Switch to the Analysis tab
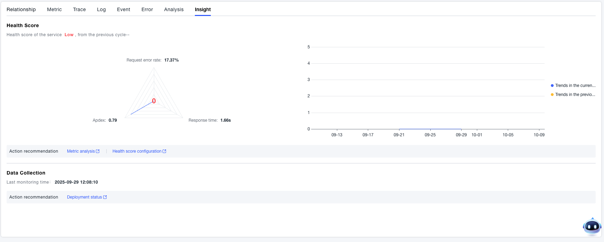Screen dimensions: 604x242 click(x=174, y=9)
